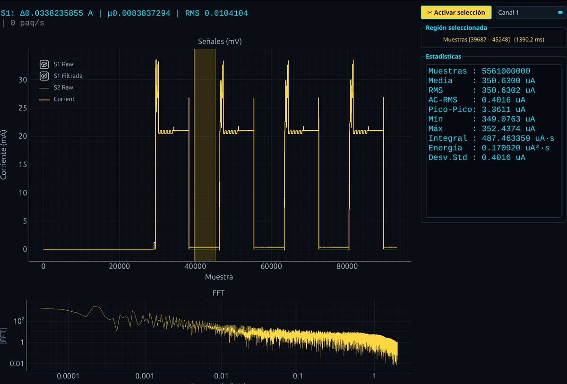This screenshot has width=567, height=384.
Task: Click the Máx : 352.4374 uA statistic
Action: (481, 128)
